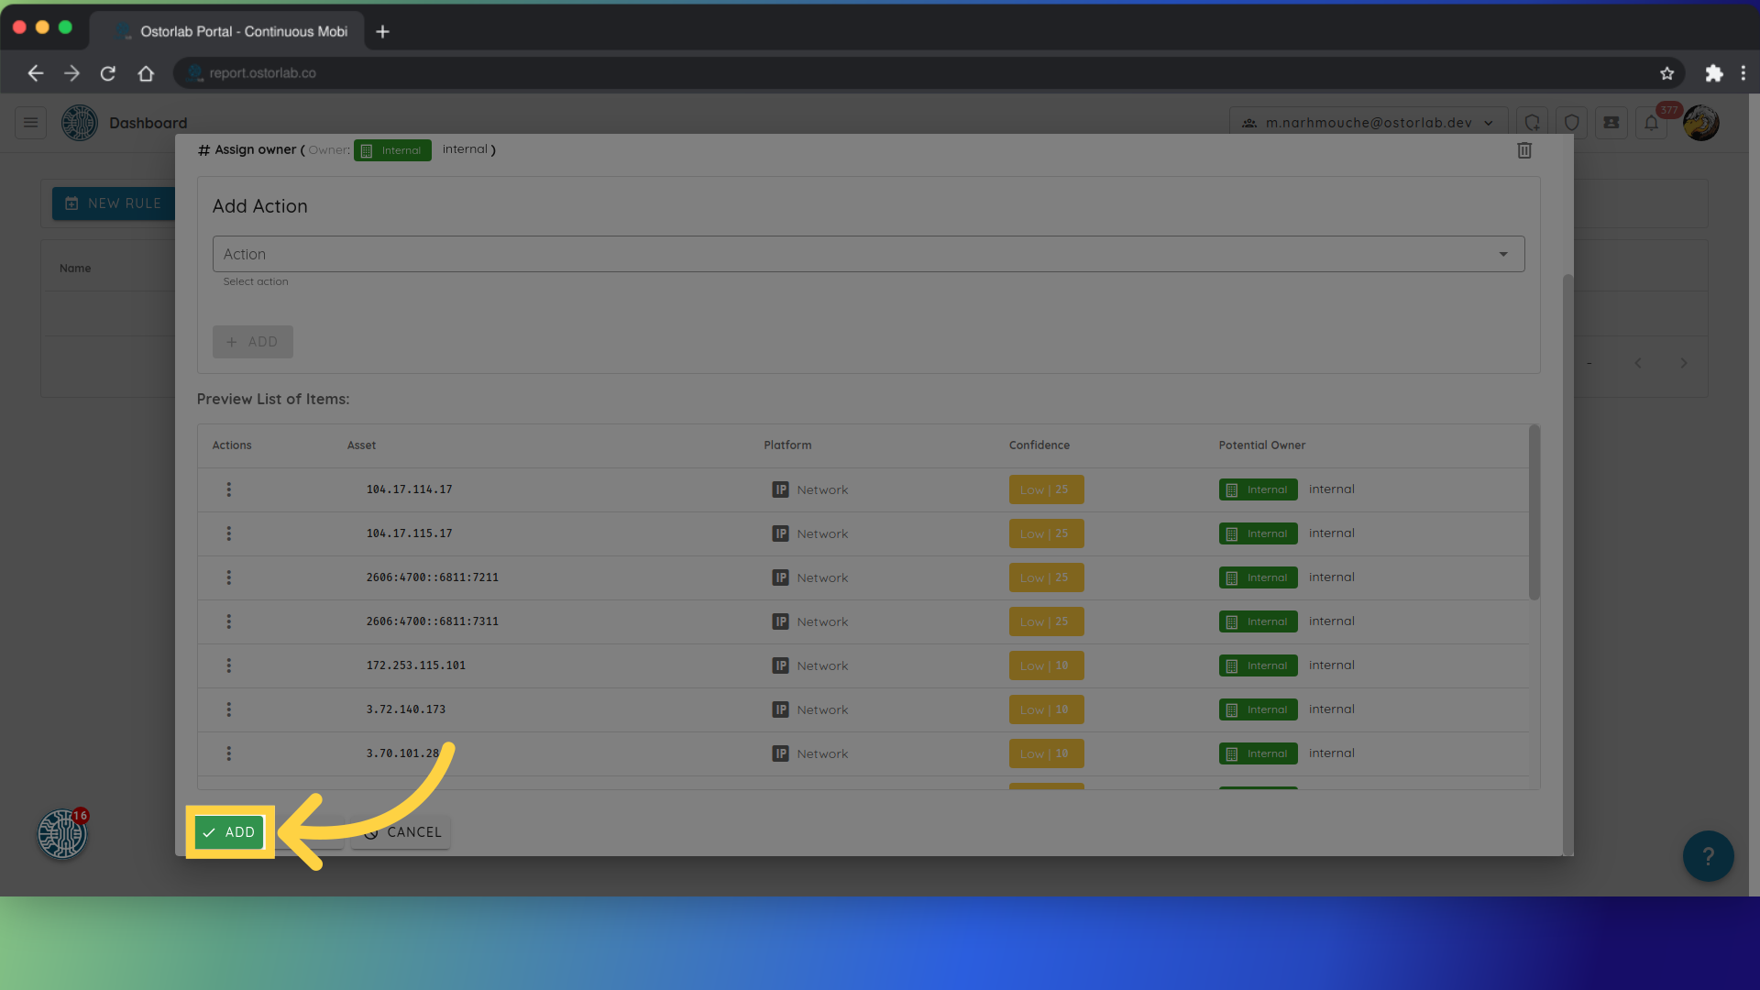Expand the Action select dropdown
This screenshot has height=990, width=1760.
(867, 254)
